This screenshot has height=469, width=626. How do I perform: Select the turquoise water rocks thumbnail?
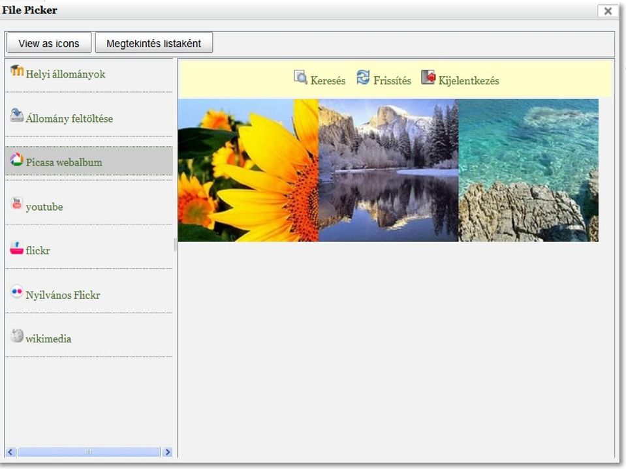pos(529,170)
